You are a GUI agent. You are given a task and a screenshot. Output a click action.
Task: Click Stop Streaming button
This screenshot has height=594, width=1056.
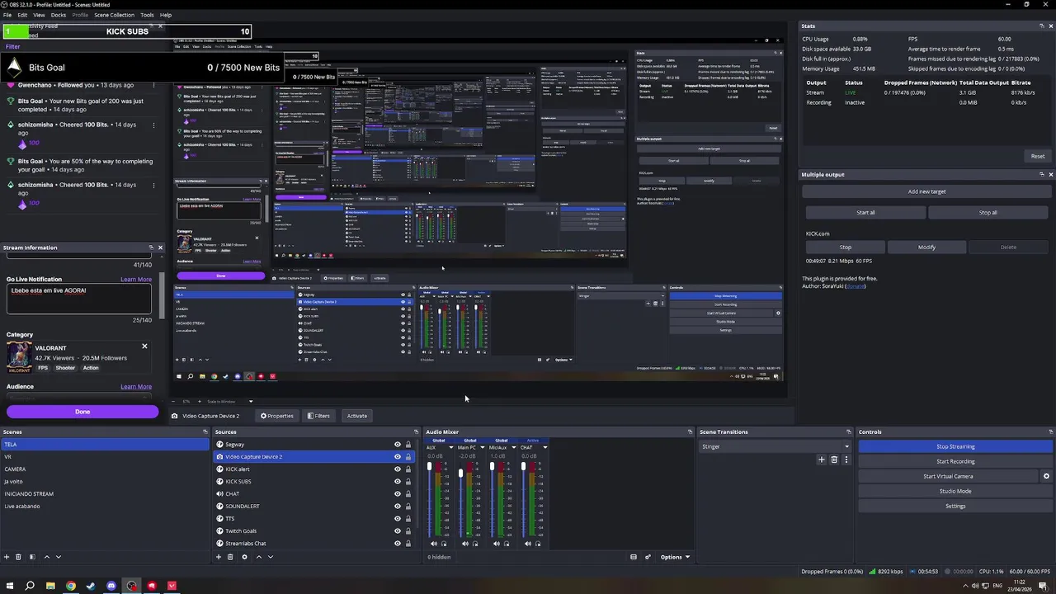(955, 446)
